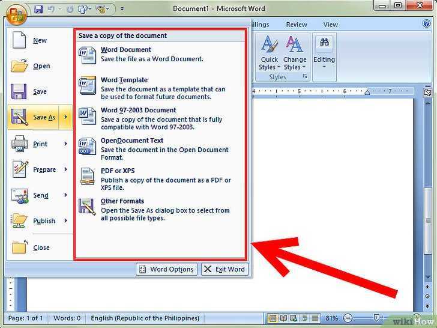
Task: Click the Select Browse Object circle
Action: pos(428,296)
